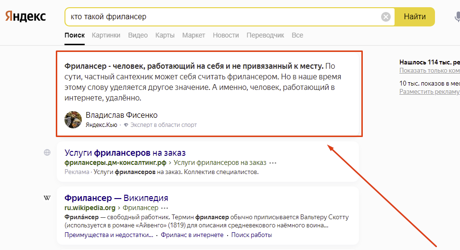Image resolution: width=460 pixels, height=250 pixels.
Task: Click the Яндекс.Кью source label
Action: [101, 125]
